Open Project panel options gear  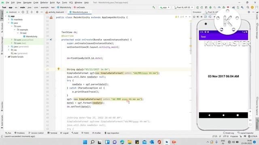(x=37, y=12)
